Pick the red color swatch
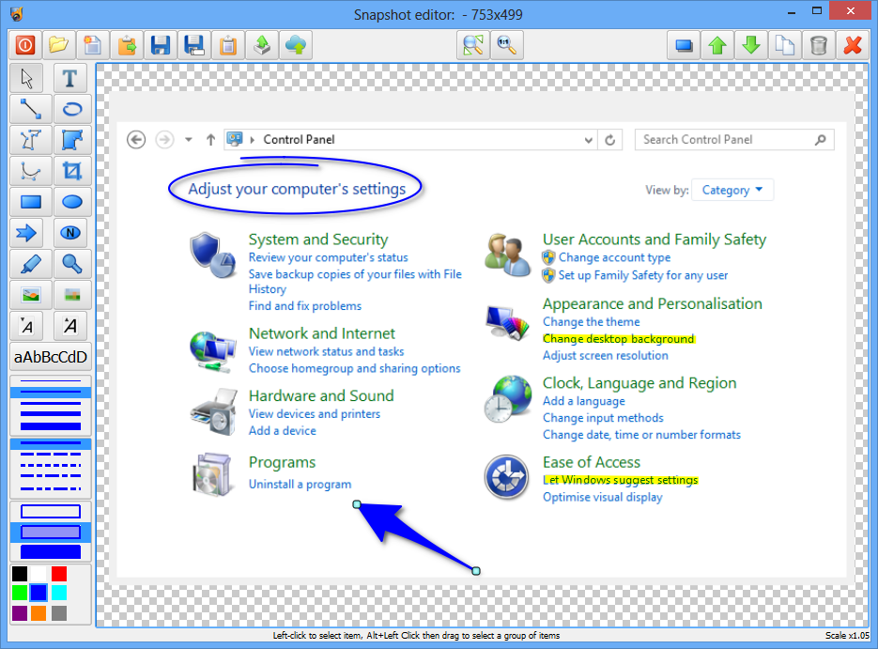The height and width of the screenshot is (649, 878). (x=59, y=574)
